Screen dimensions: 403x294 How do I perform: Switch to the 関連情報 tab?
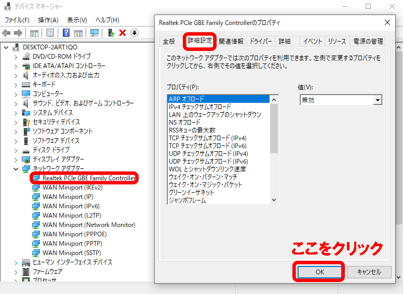231,42
